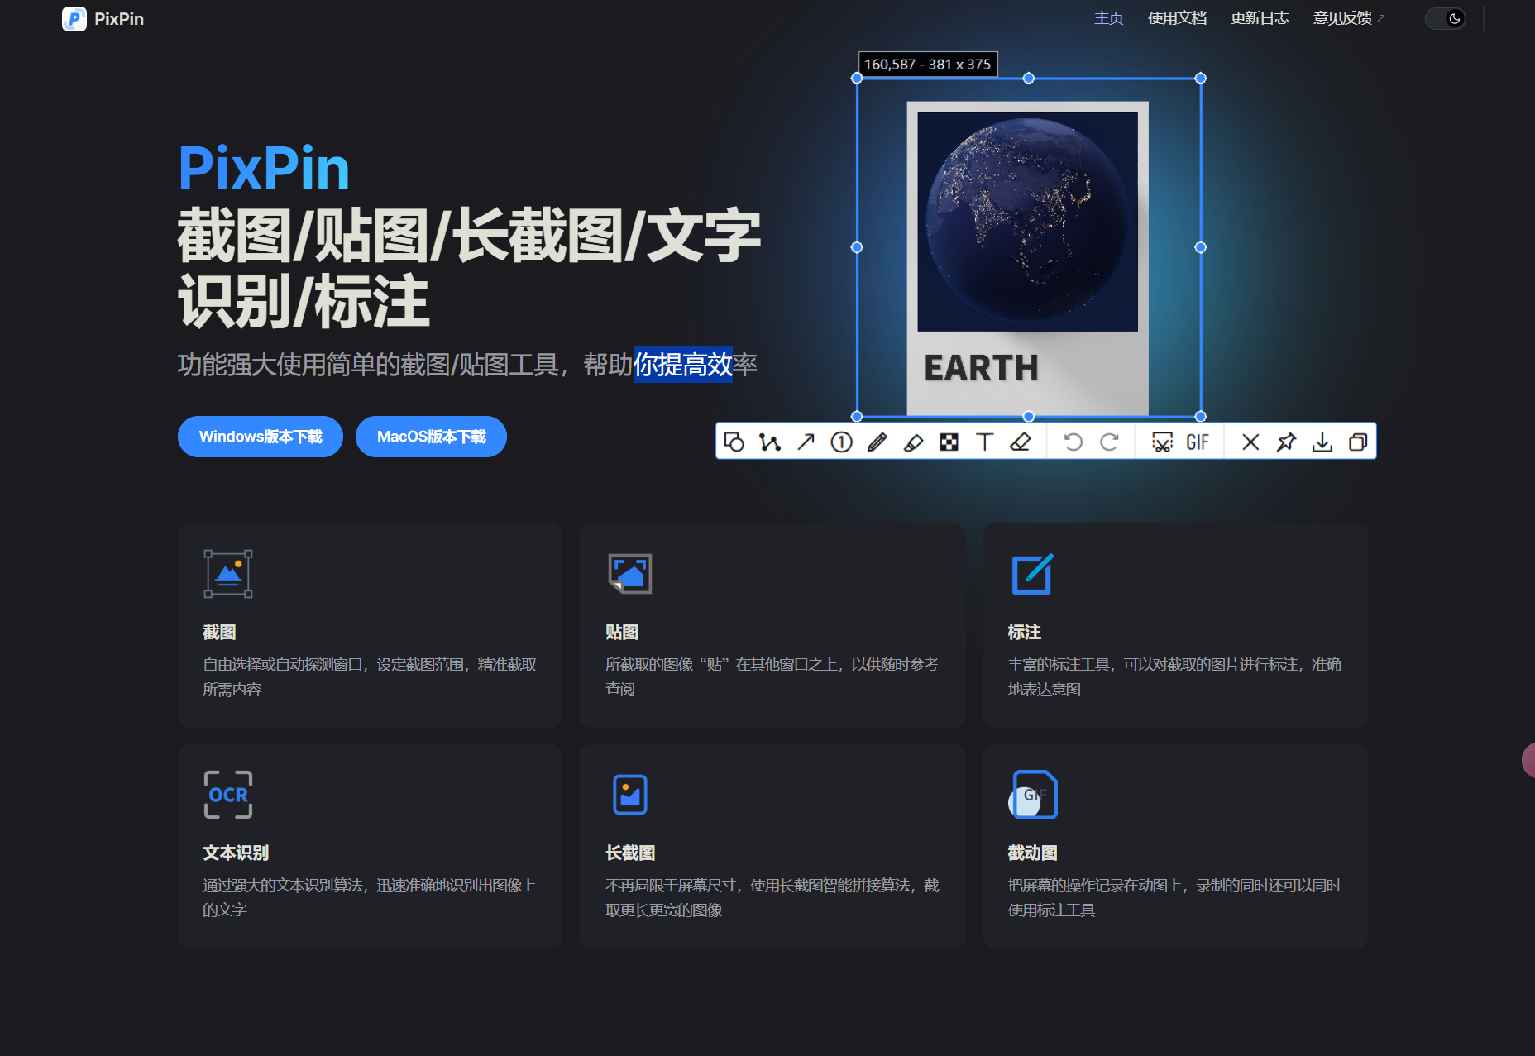Click the 贴图 card title
Image resolution: width=1535 pixels, height=1056 pixels.
click(622, 632)
